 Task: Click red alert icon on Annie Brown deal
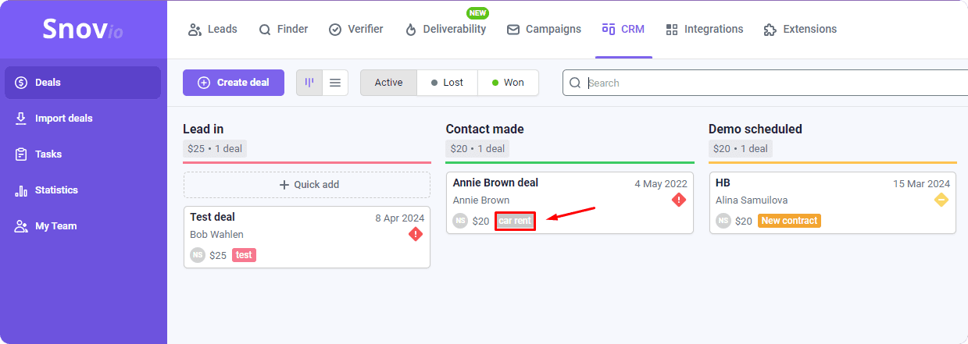679,200
